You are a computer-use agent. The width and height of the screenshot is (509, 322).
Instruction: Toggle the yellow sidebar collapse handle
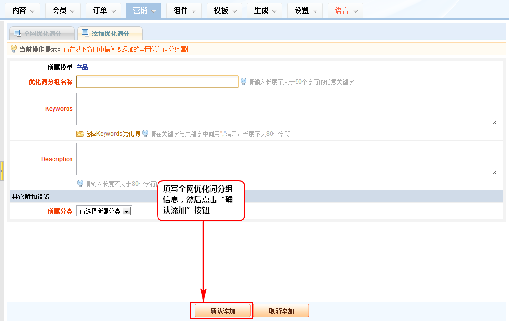coord(2,171)
